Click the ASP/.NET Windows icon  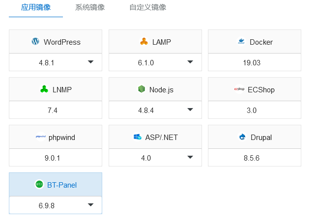[x=137, y=137]
